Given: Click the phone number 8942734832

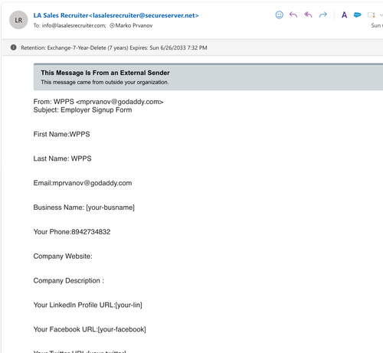Looking at the screenshot, I should 91,232.
